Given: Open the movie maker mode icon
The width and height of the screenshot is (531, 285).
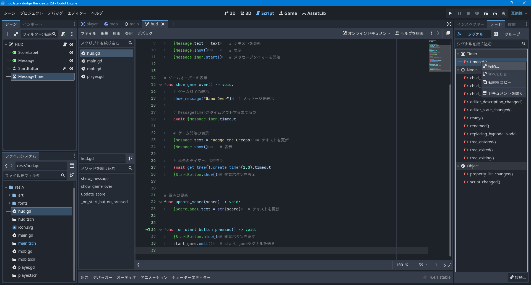Looking at the screenshot, I should (x=504, y=13).
